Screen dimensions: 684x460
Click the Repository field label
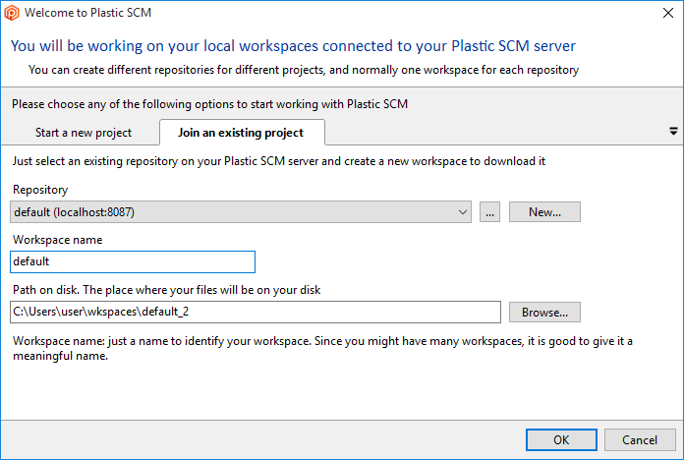pyautogui.click(x=40, y=190)
